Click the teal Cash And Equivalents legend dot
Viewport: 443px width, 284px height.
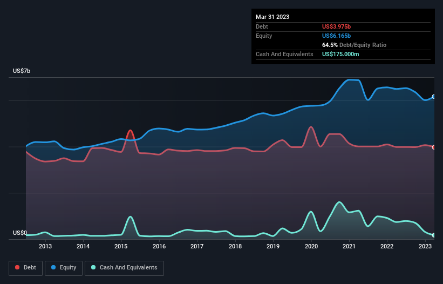coord(93,267)
